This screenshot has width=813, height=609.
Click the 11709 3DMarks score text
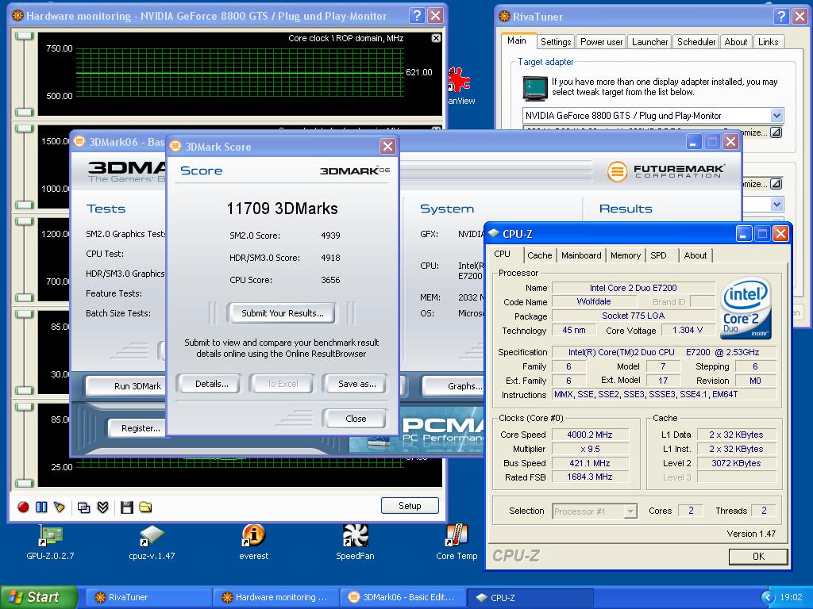[282, 209]
